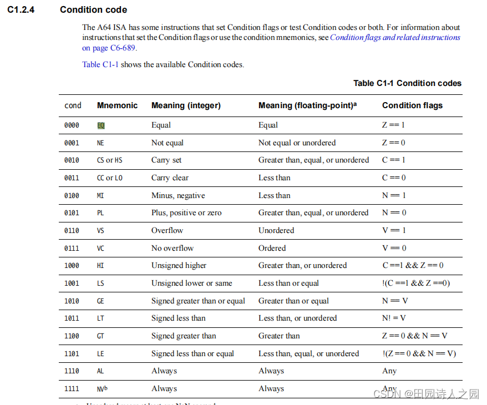The height and width of the screenshot is (405, 487).
Task: Click the GT mnemonic cell
Action: pyautogui.click(x=100, y=336)
